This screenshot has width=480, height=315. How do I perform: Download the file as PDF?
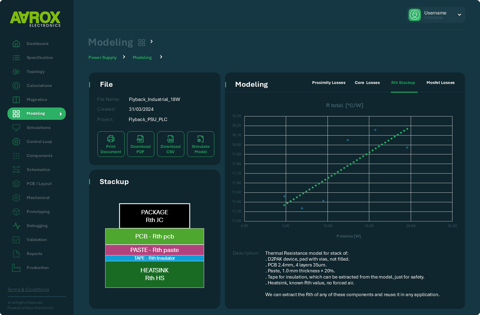pyautogui.click(x=141, y=144)
